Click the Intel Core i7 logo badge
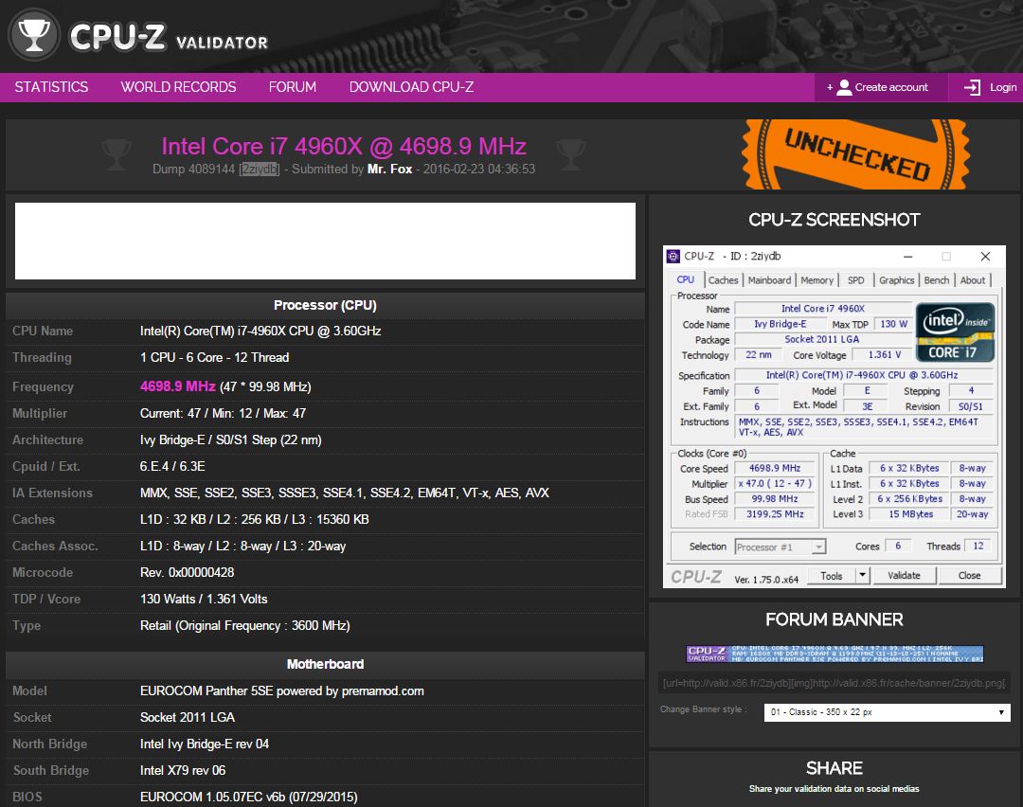 (955, 332)
